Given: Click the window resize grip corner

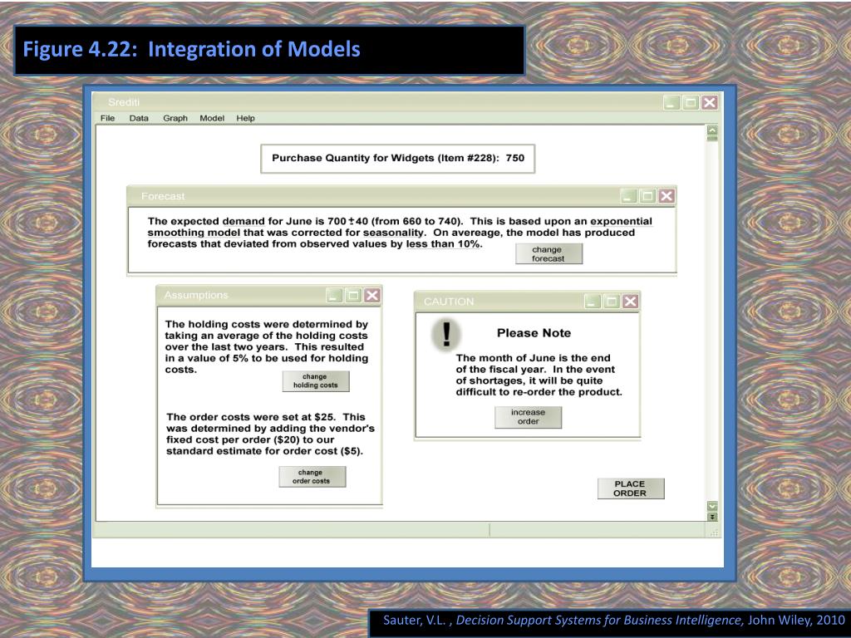Looking at the screenshot, I should pyautogui.click(x=714, y=532).
